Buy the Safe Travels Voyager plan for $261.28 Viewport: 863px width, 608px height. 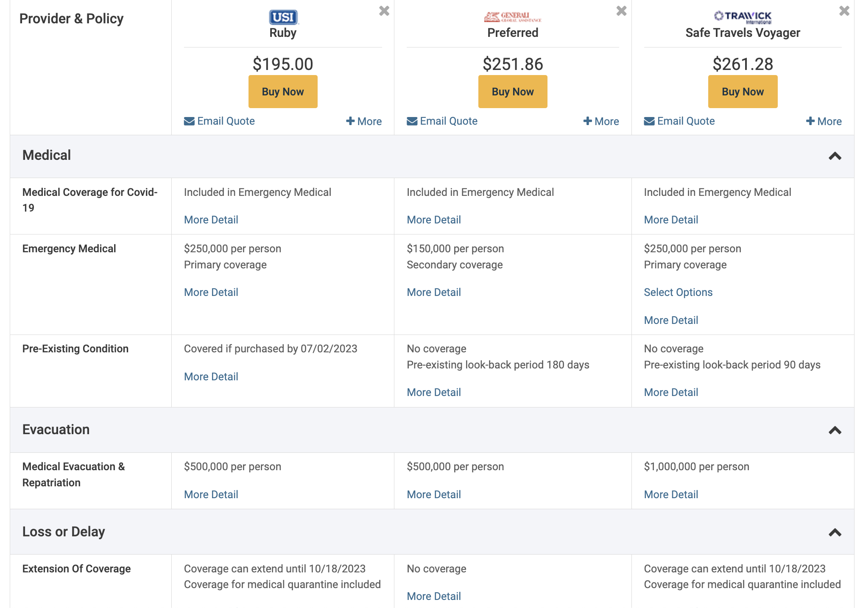(743, 92)
